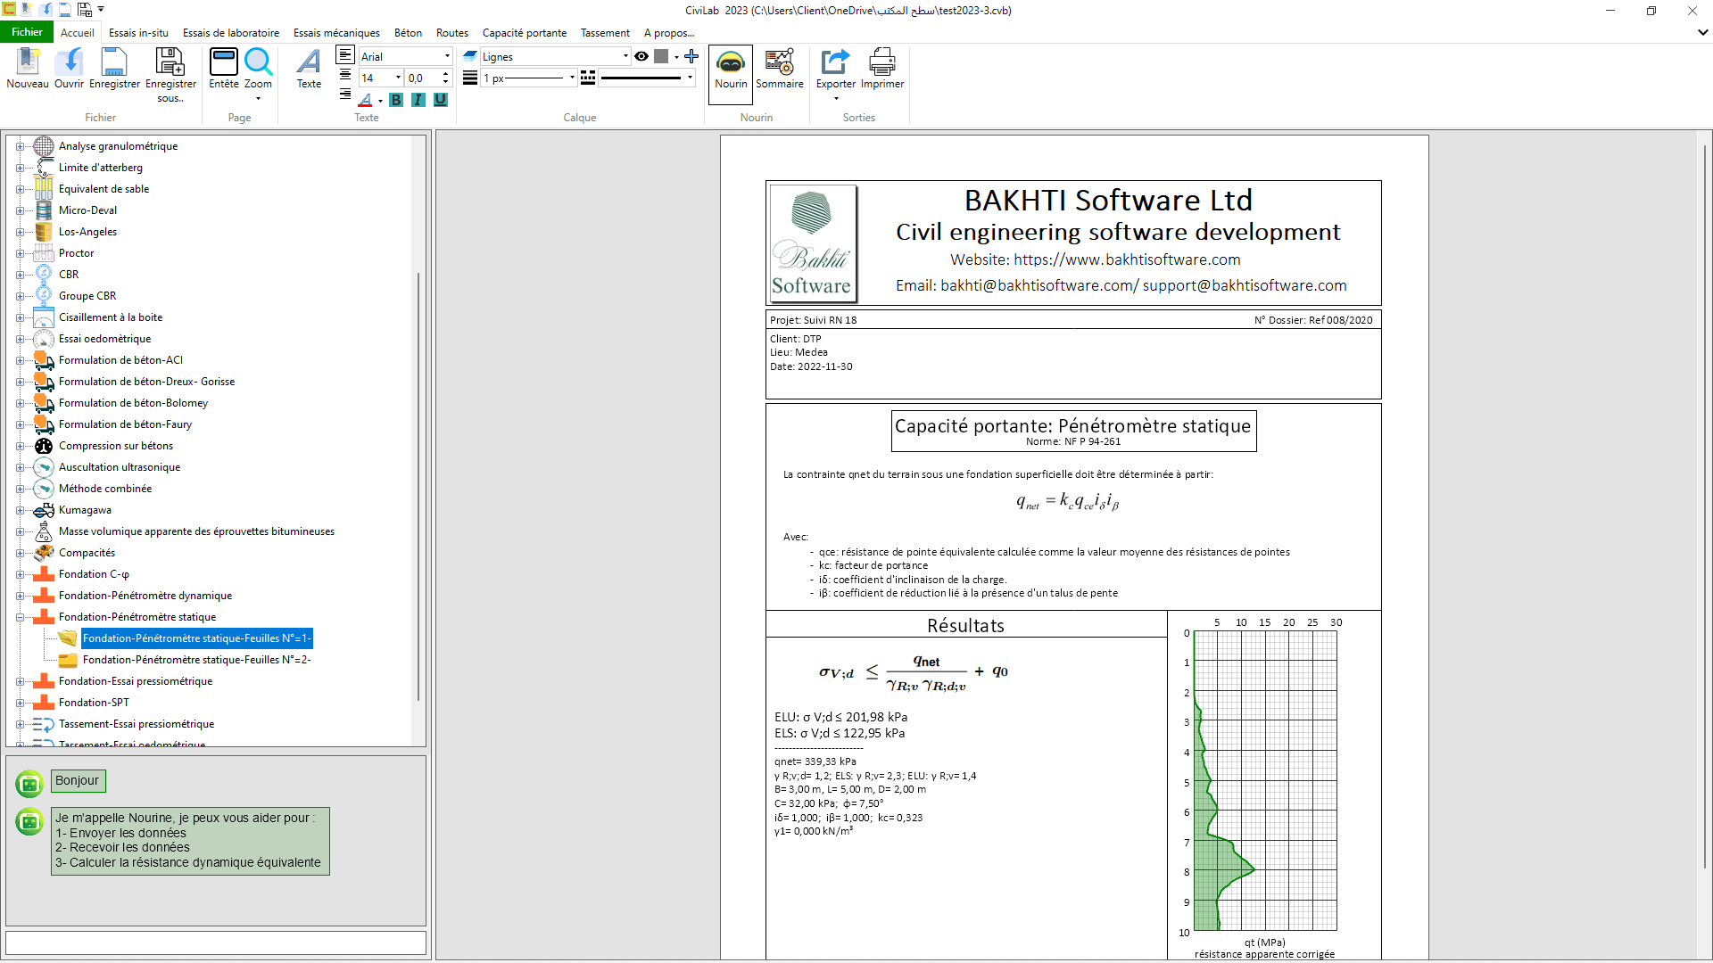Open the A propos tab

(x=669, y=33)
